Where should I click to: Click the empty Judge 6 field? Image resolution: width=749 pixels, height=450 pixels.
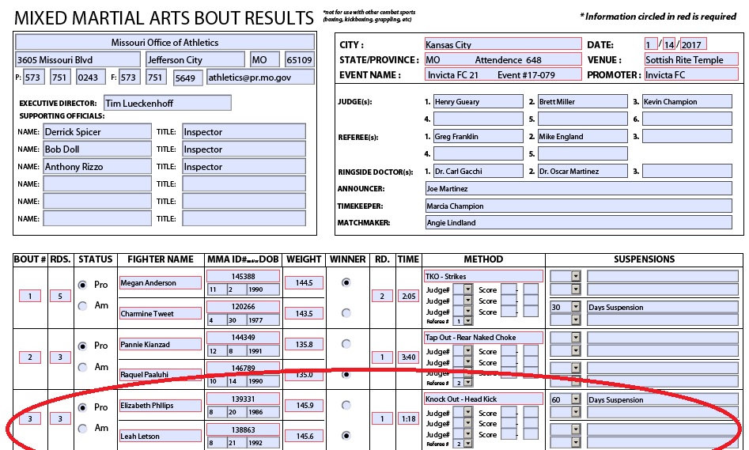pyautogui.click(x=687, y=119)
